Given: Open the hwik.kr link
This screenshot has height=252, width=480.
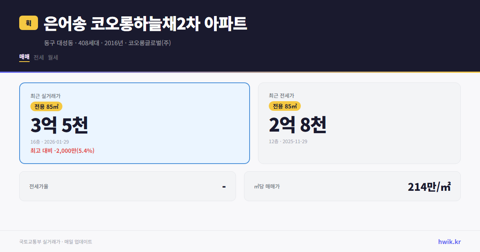Looking at the screenshot, I should point(449,241).
